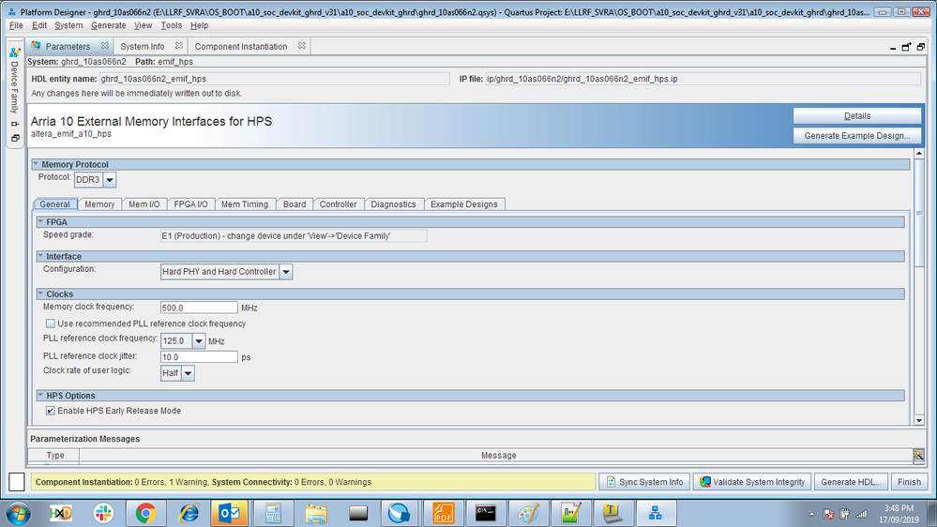937x527 pixels.
Task: Collapse the Clocks section
Action: pos(40,294)
